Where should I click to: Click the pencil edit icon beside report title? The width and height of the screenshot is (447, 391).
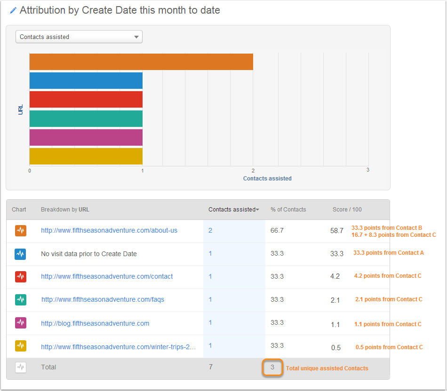click(x=13, y=10)
